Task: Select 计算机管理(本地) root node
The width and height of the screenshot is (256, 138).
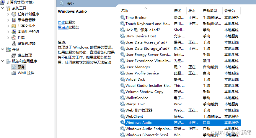Action: [20, 2]
